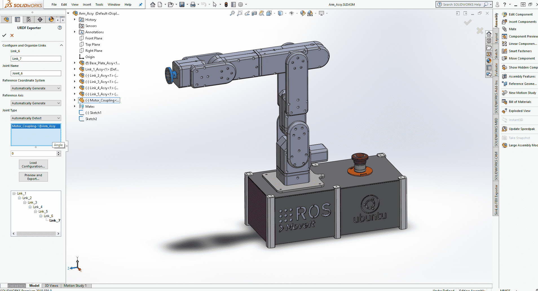Screen dimensions: 538x291
Task: Click the URDF Exporter help icon
Action: point(60,28)
